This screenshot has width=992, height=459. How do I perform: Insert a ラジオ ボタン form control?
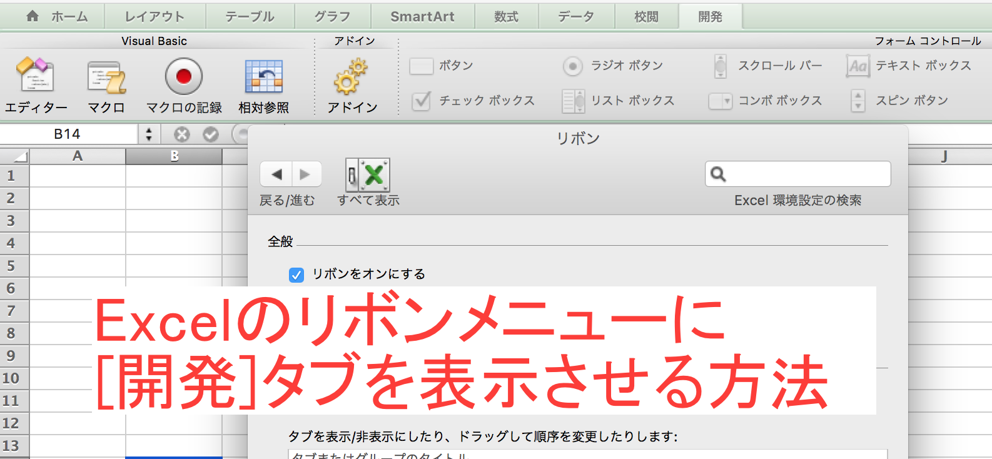tap(613, 66)
